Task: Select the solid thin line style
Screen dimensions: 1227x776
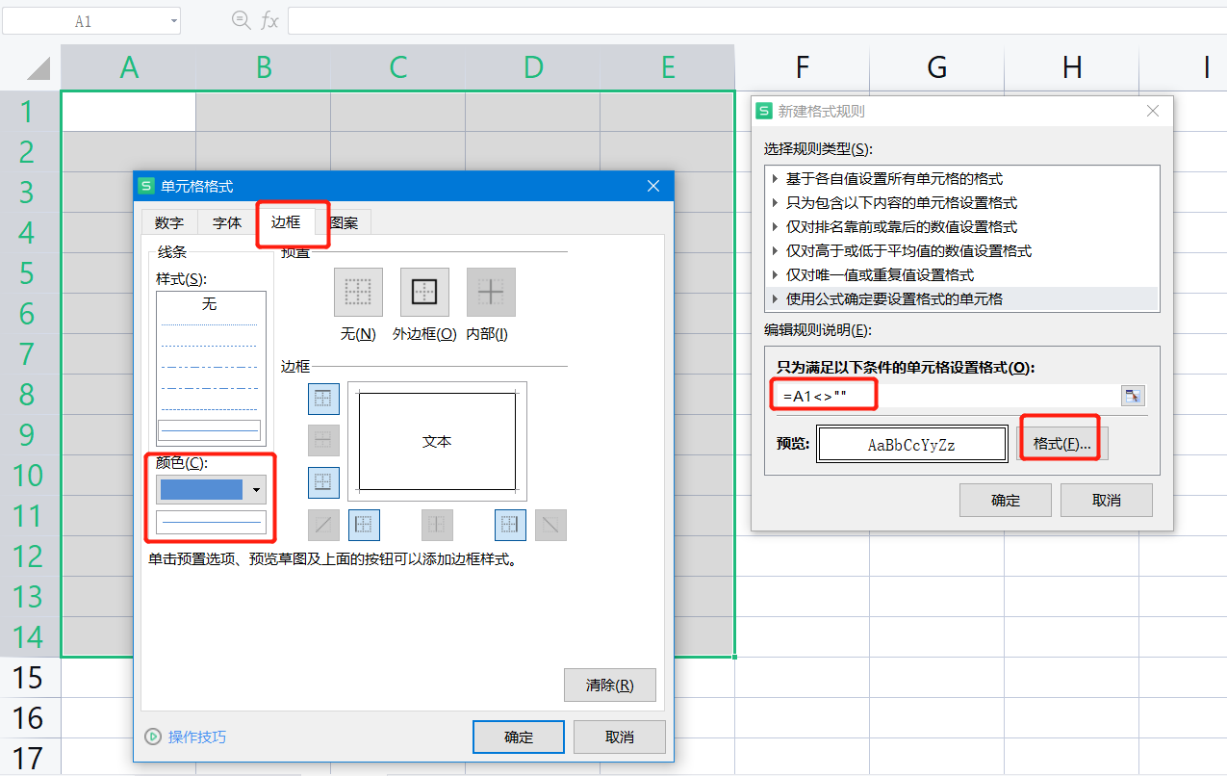Action: [x=210, y=430]
